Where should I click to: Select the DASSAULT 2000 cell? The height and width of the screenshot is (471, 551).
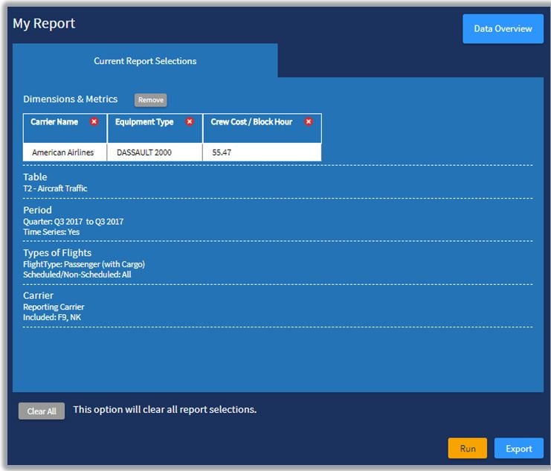[x=145, y=153]
